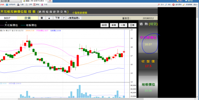
Task: Select the 一年 one-year chart range
Action: (123, 25)
